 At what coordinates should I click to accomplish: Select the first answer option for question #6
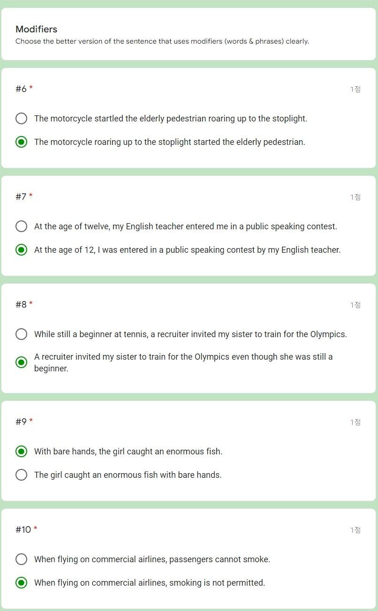click(x=21, y=119)
